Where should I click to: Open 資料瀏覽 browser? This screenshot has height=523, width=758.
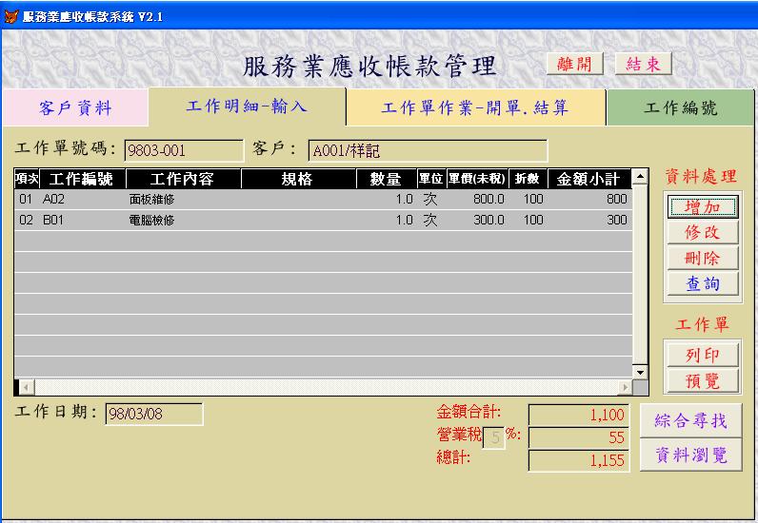(x=690, y=455)
